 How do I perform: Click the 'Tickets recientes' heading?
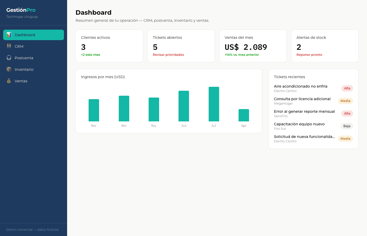pyautogui.click(x=289, y=77)
